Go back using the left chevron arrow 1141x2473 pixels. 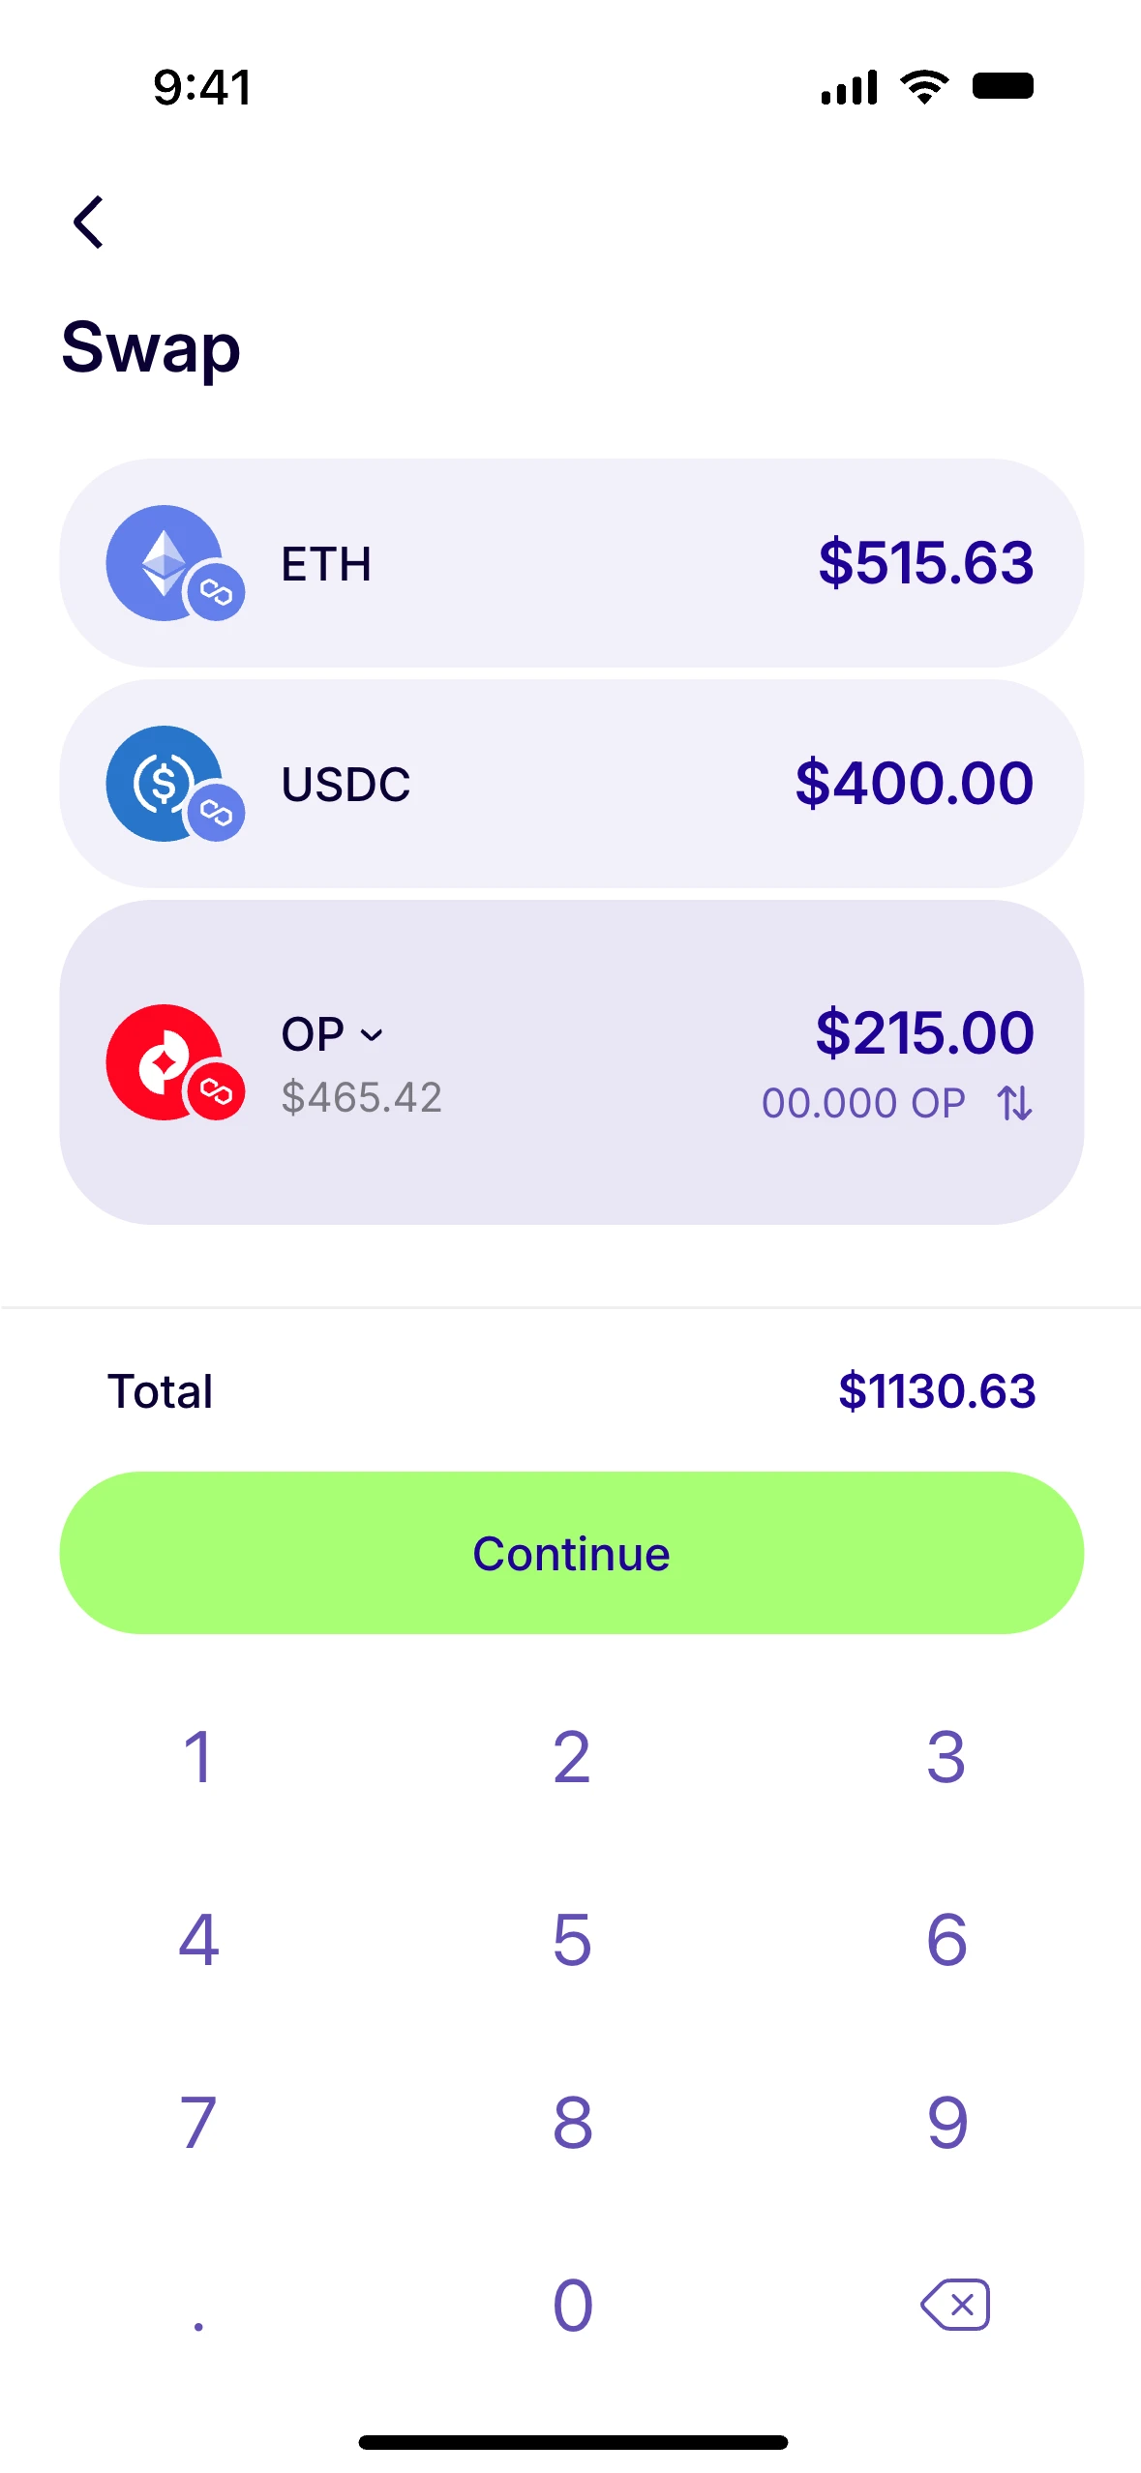pos(88,223)
